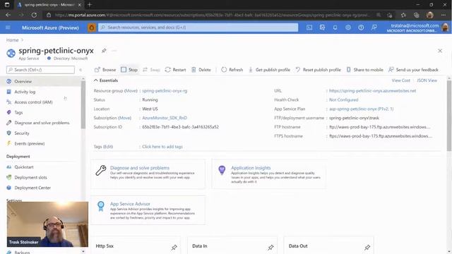Image resolution: width=452 pixels, height=254 pixels.
Task: Click the Edit link next to Tags
Action: pyautogui.click(x=108, y=147)
